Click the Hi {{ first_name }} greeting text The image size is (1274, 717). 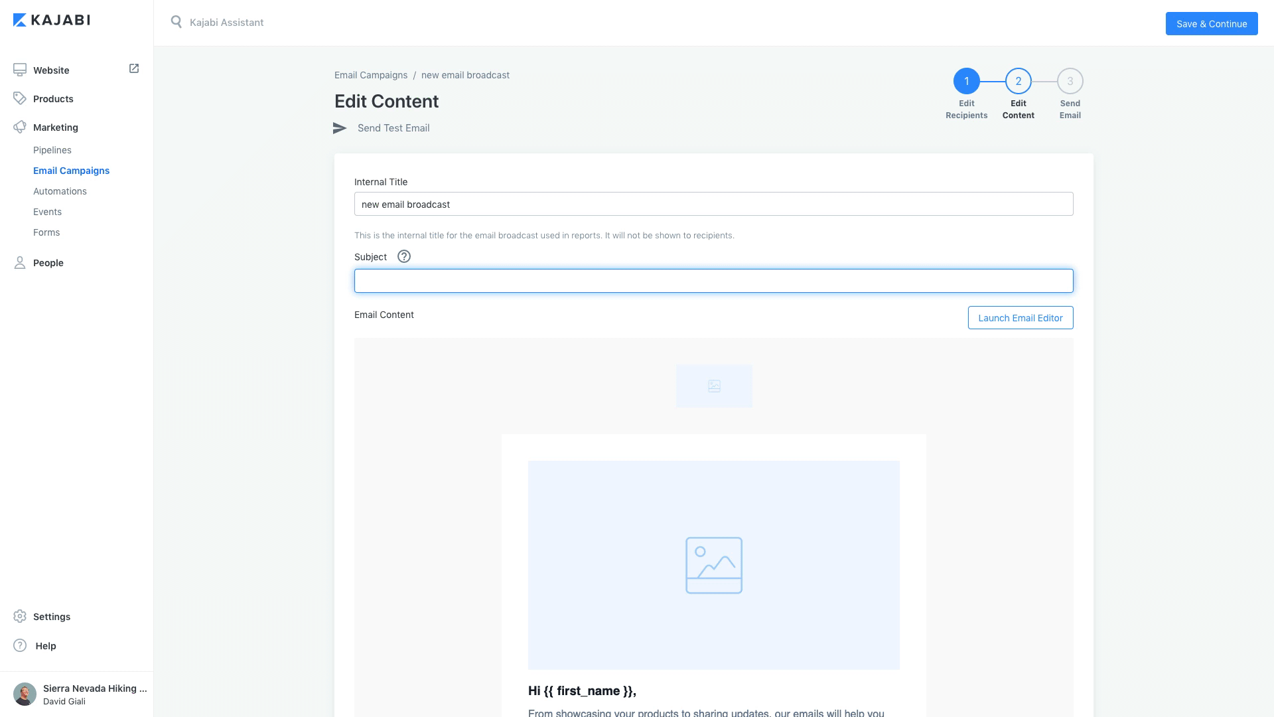tap(582, 691)
